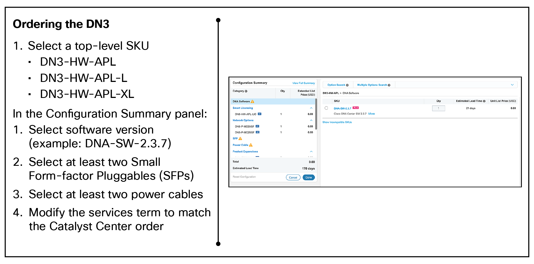Select the DNA Software category row
The image size is (534, 264).
pyautogui.click(x=273, y=102)
